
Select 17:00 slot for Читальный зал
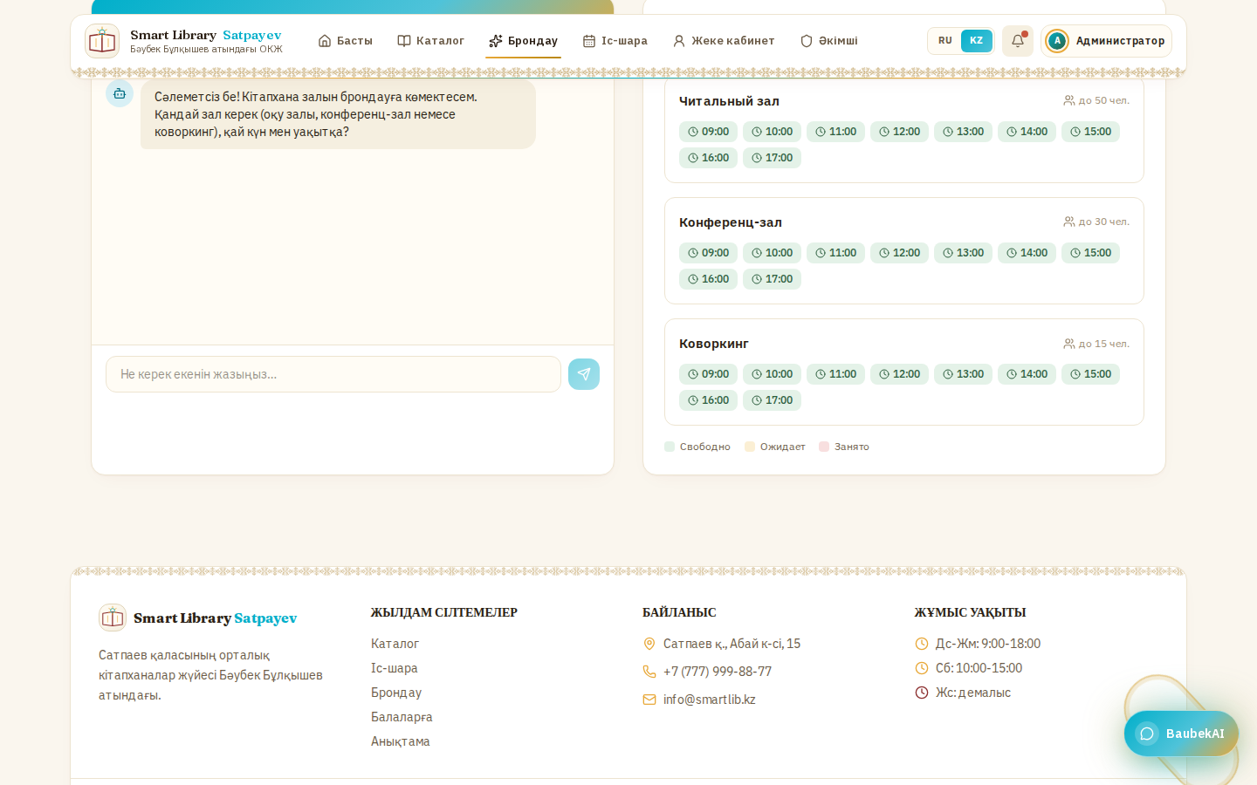(x=773, y=158)
